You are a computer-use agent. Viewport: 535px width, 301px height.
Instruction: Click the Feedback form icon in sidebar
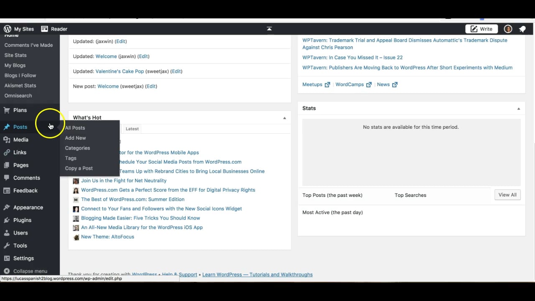pyautogui.click(x=7, y=191)
